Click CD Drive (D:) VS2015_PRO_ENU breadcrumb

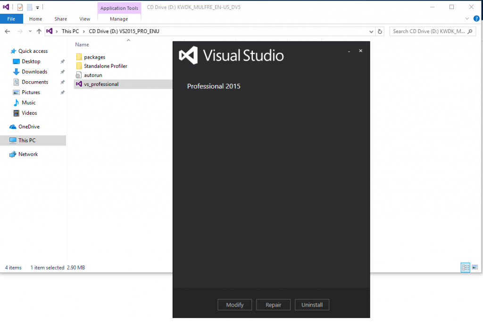point(124,31)
